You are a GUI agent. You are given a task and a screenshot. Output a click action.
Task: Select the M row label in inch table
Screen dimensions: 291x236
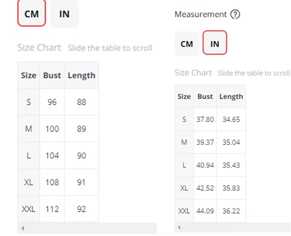tap(184, 142)
